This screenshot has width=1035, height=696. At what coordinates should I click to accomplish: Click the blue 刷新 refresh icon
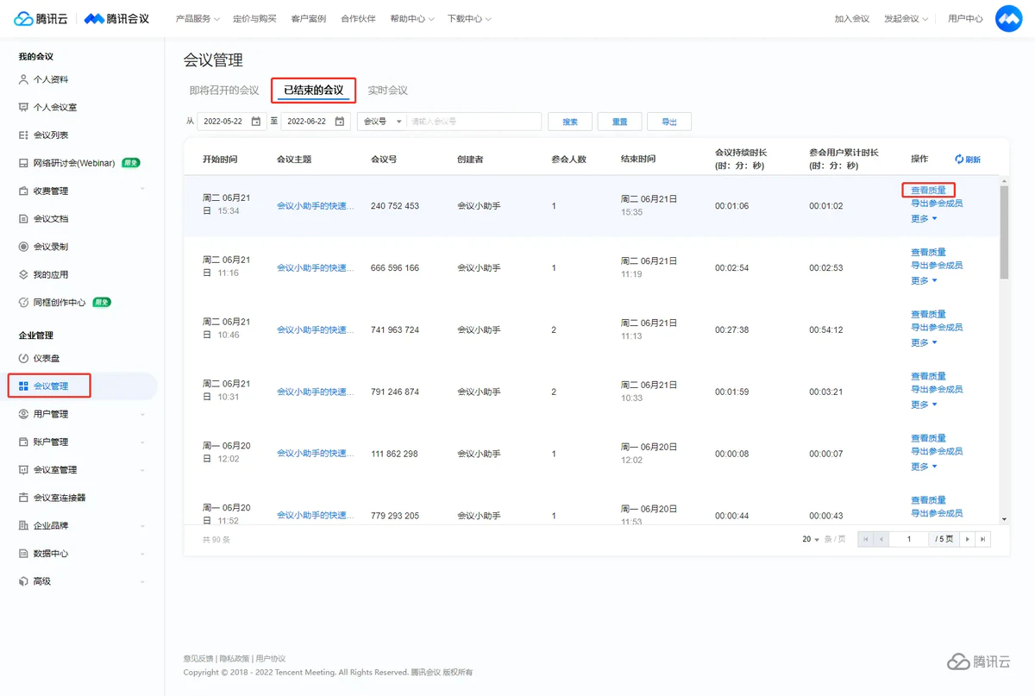959,160
